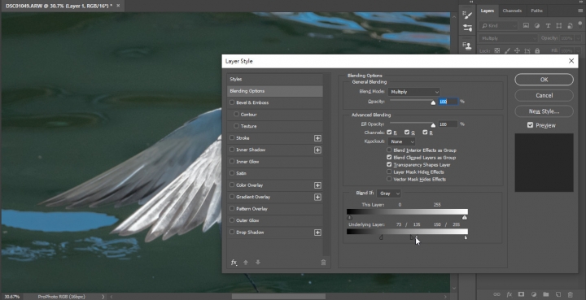This screenshot has height=300, width=586.
Task: Open the Kind filter dropdown in Layers
Action: click(498, 26)
